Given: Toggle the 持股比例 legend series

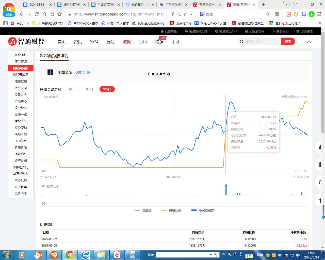Looking at the screenshot, I should click(x=171, y=210).
